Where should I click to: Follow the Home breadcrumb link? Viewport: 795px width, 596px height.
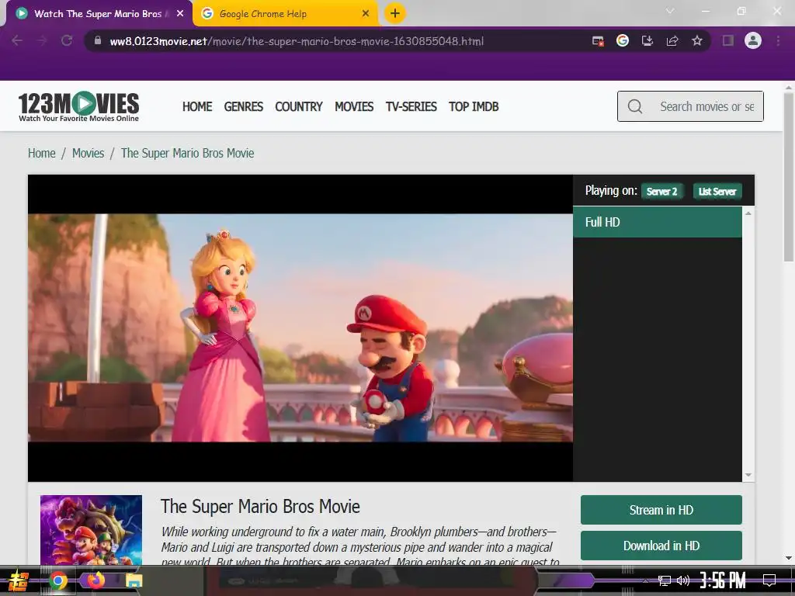(42, 153)
